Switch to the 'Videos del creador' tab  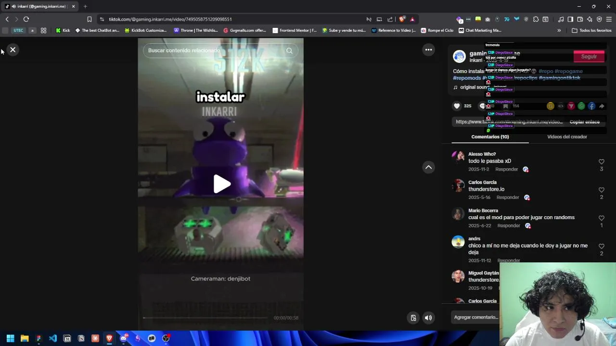click(567, 137)
